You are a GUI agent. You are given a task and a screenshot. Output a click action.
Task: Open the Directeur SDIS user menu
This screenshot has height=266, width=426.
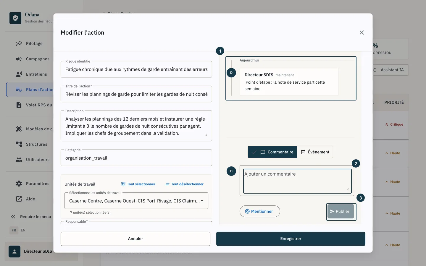click(41, 252)
